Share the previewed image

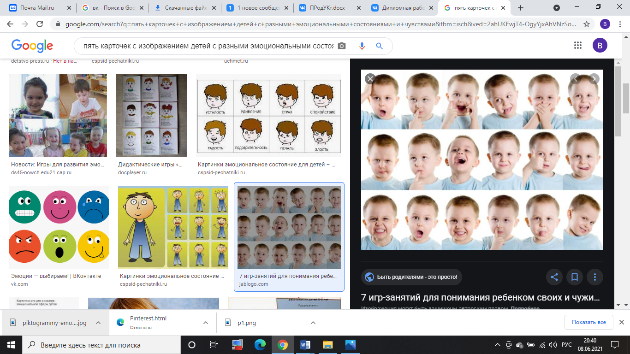click(x=554, y=277)
